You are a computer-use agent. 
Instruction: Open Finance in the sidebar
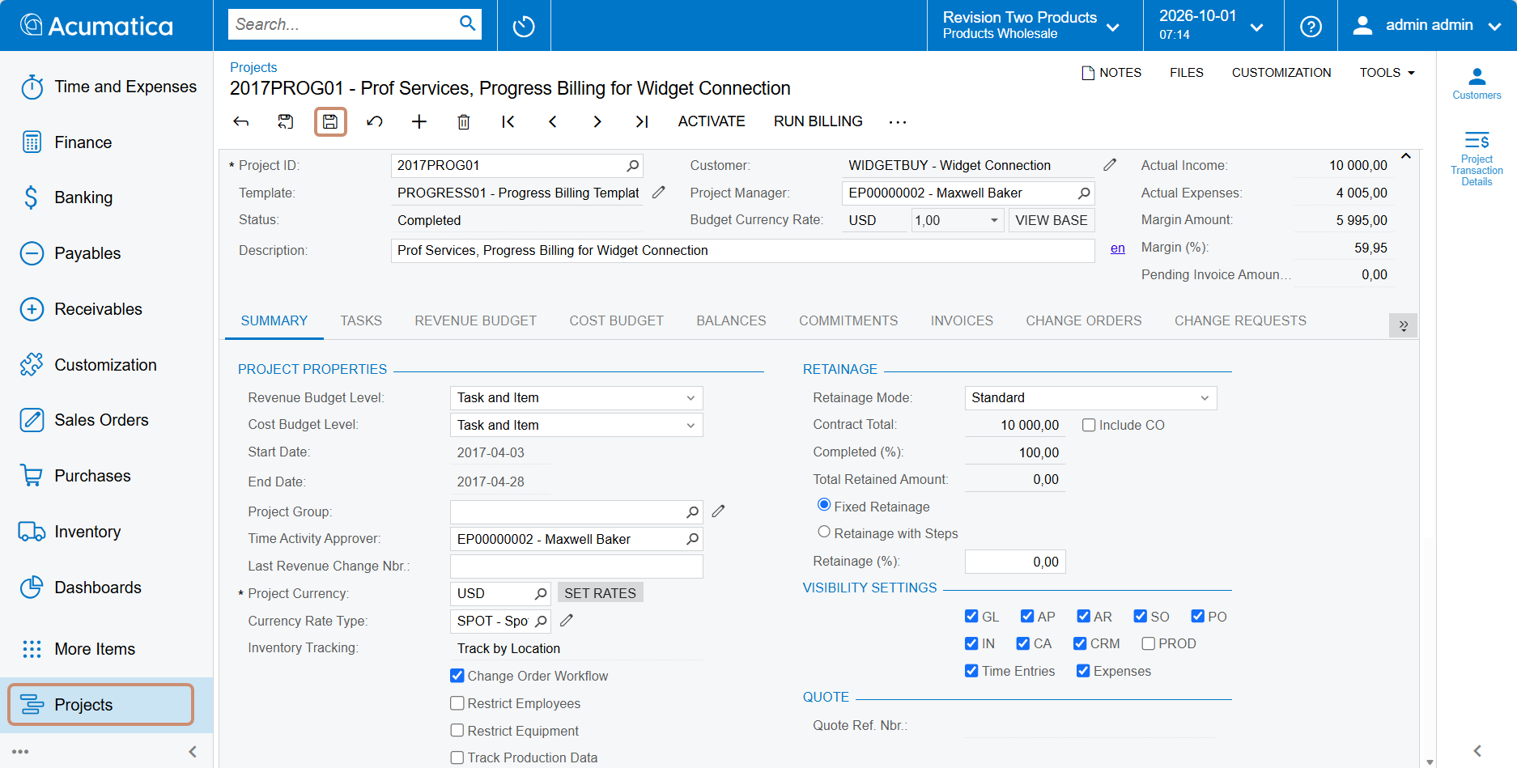(107, 142)
